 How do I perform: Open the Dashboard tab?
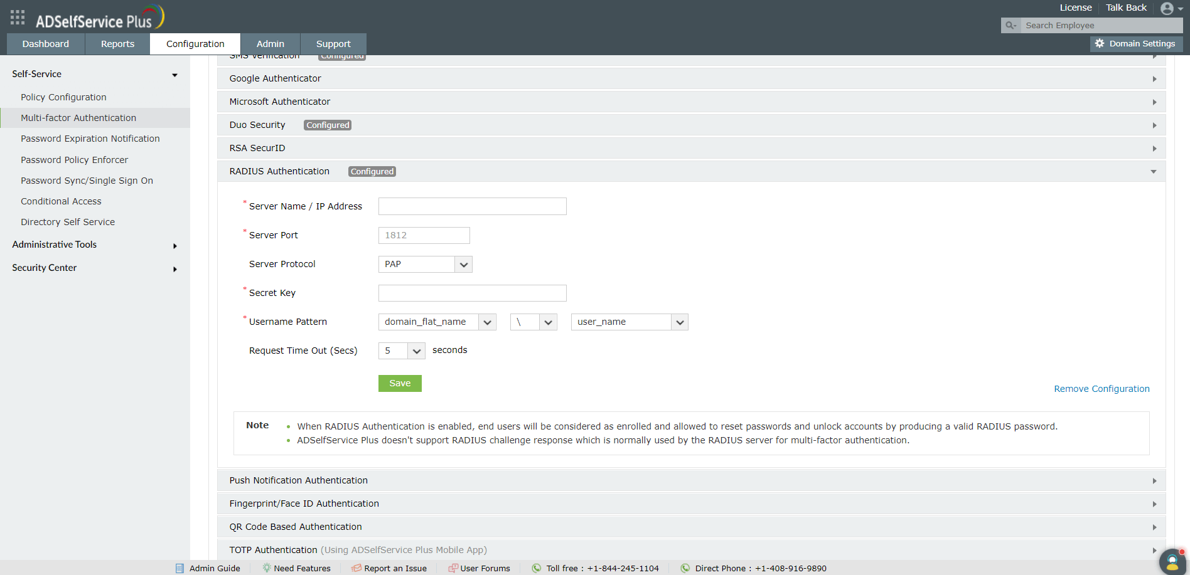click(46, 44)
